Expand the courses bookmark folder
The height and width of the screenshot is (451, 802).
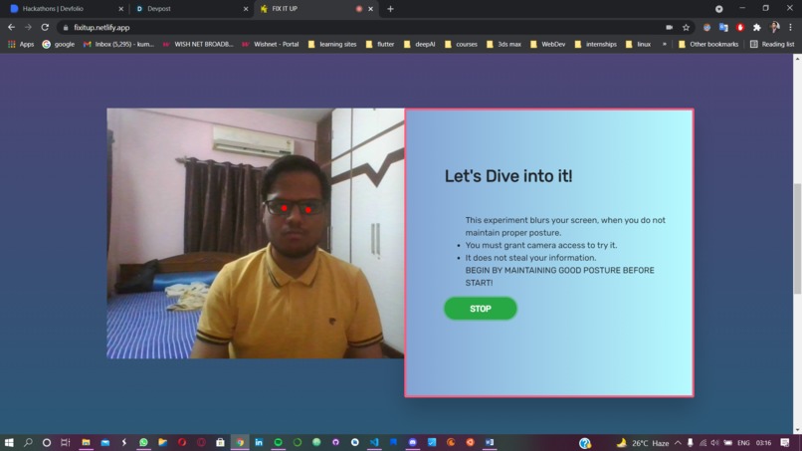[461, 44]
